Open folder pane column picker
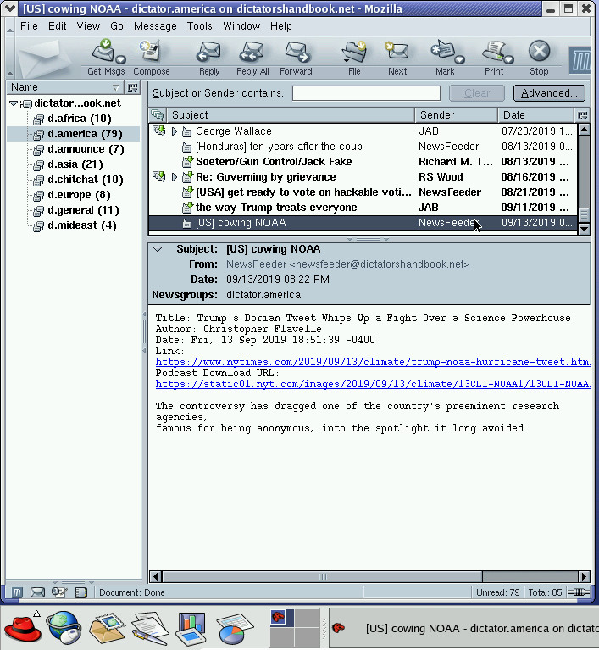 coord(133,87)
